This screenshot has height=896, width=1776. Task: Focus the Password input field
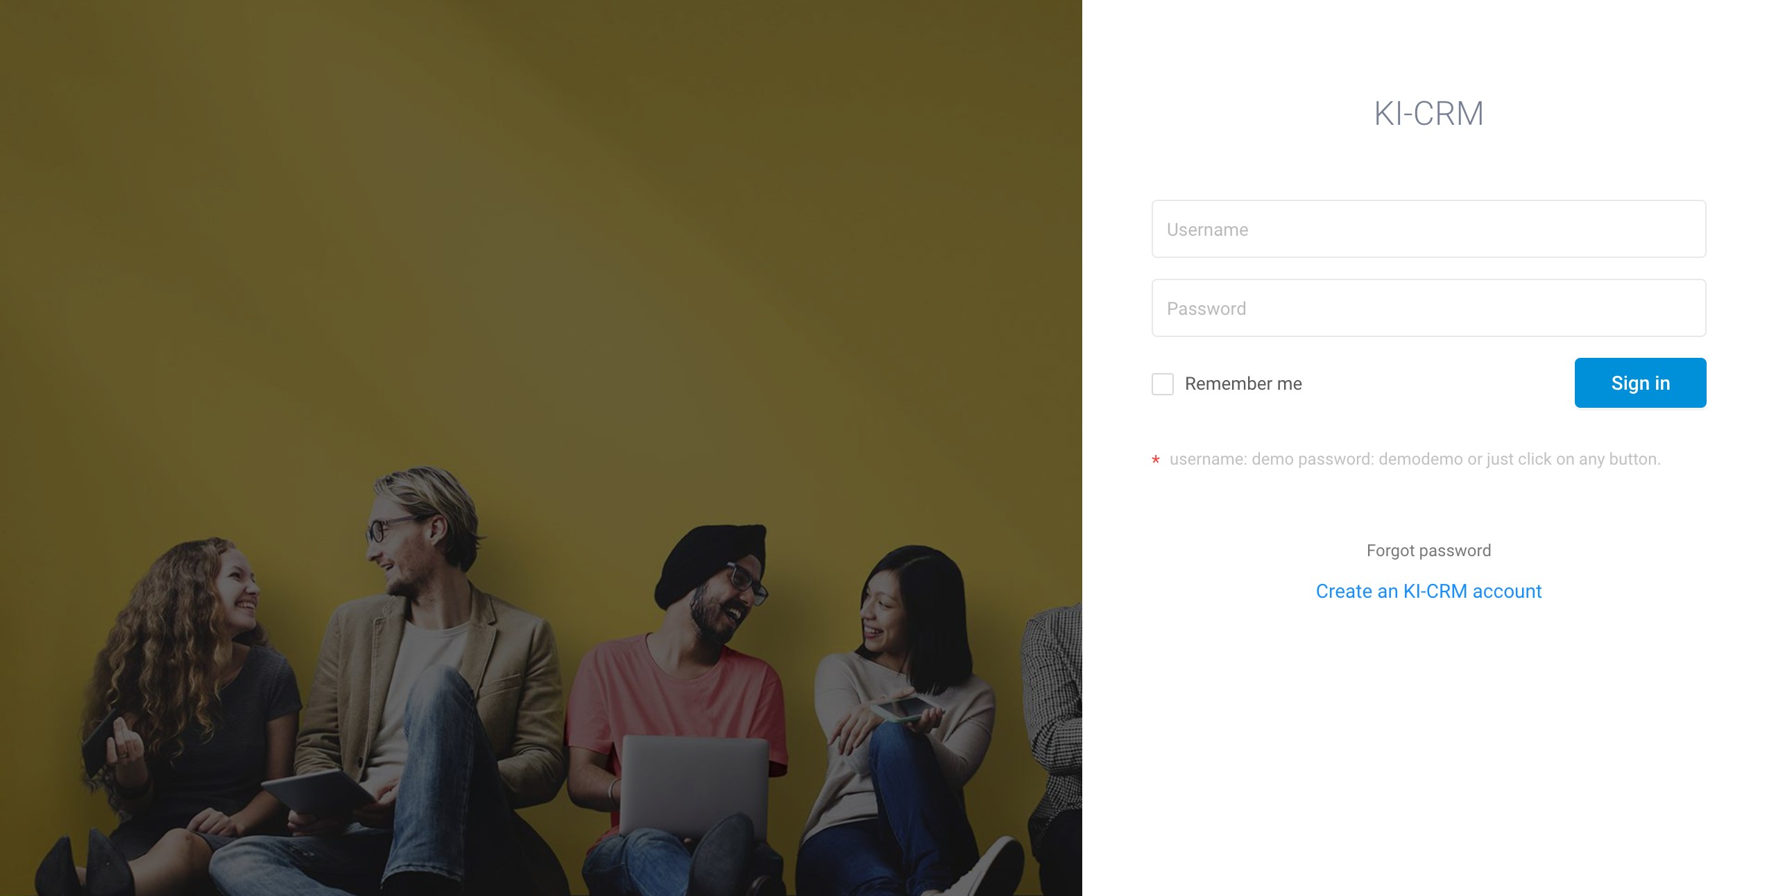click(1428, 308)
